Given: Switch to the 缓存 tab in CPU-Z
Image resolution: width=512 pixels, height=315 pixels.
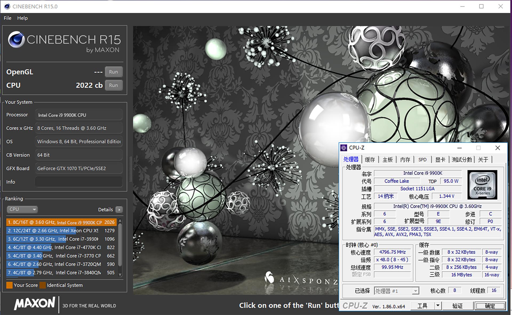Looking at the screenshot, I should [x=370, y=160].
